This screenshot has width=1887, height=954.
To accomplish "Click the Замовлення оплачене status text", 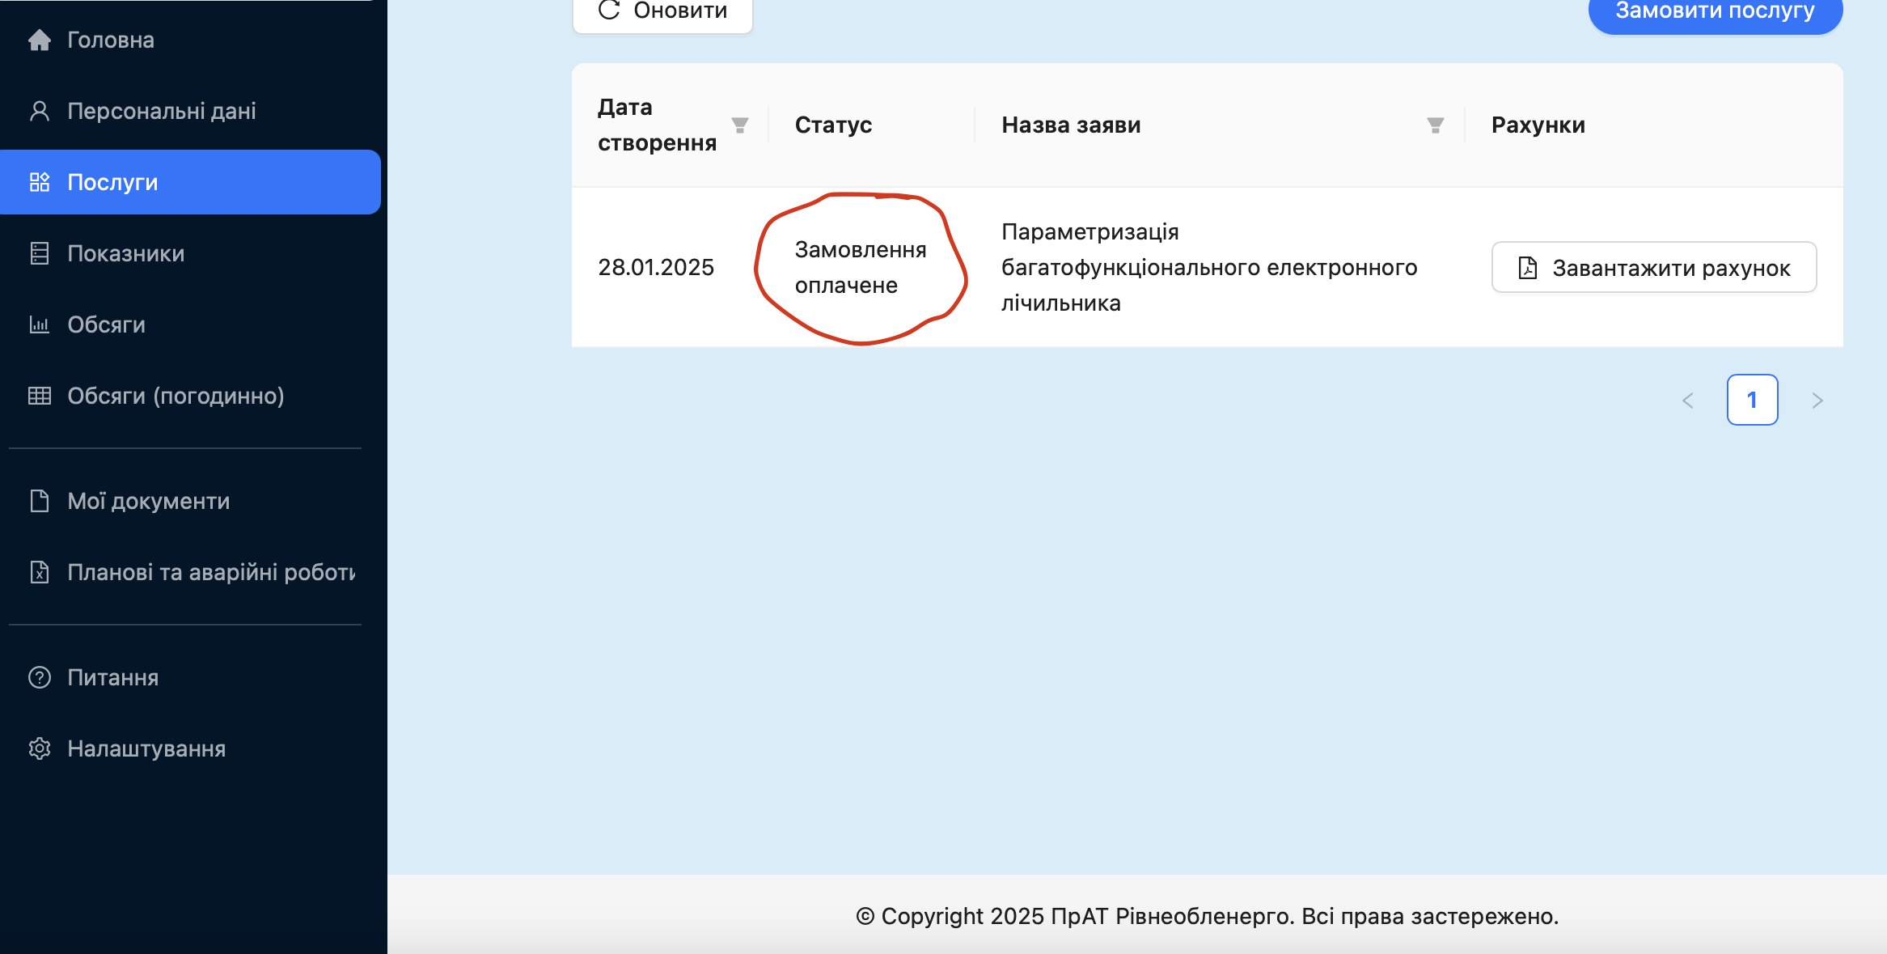I will click(861, 267).
